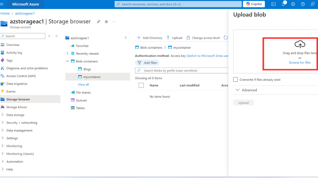This screenshot has width=318, height=178.
Task: Go to Home breadcrumb
Action: (x=5, y=13)
